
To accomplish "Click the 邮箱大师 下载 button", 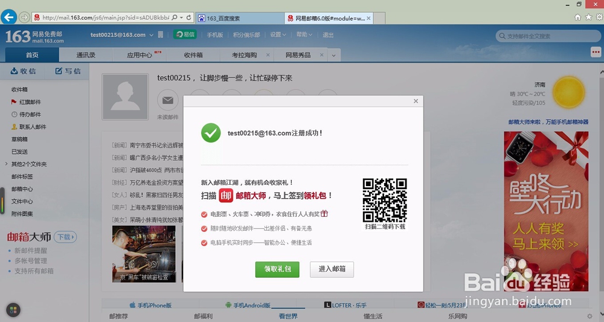I will coord(65,237).
